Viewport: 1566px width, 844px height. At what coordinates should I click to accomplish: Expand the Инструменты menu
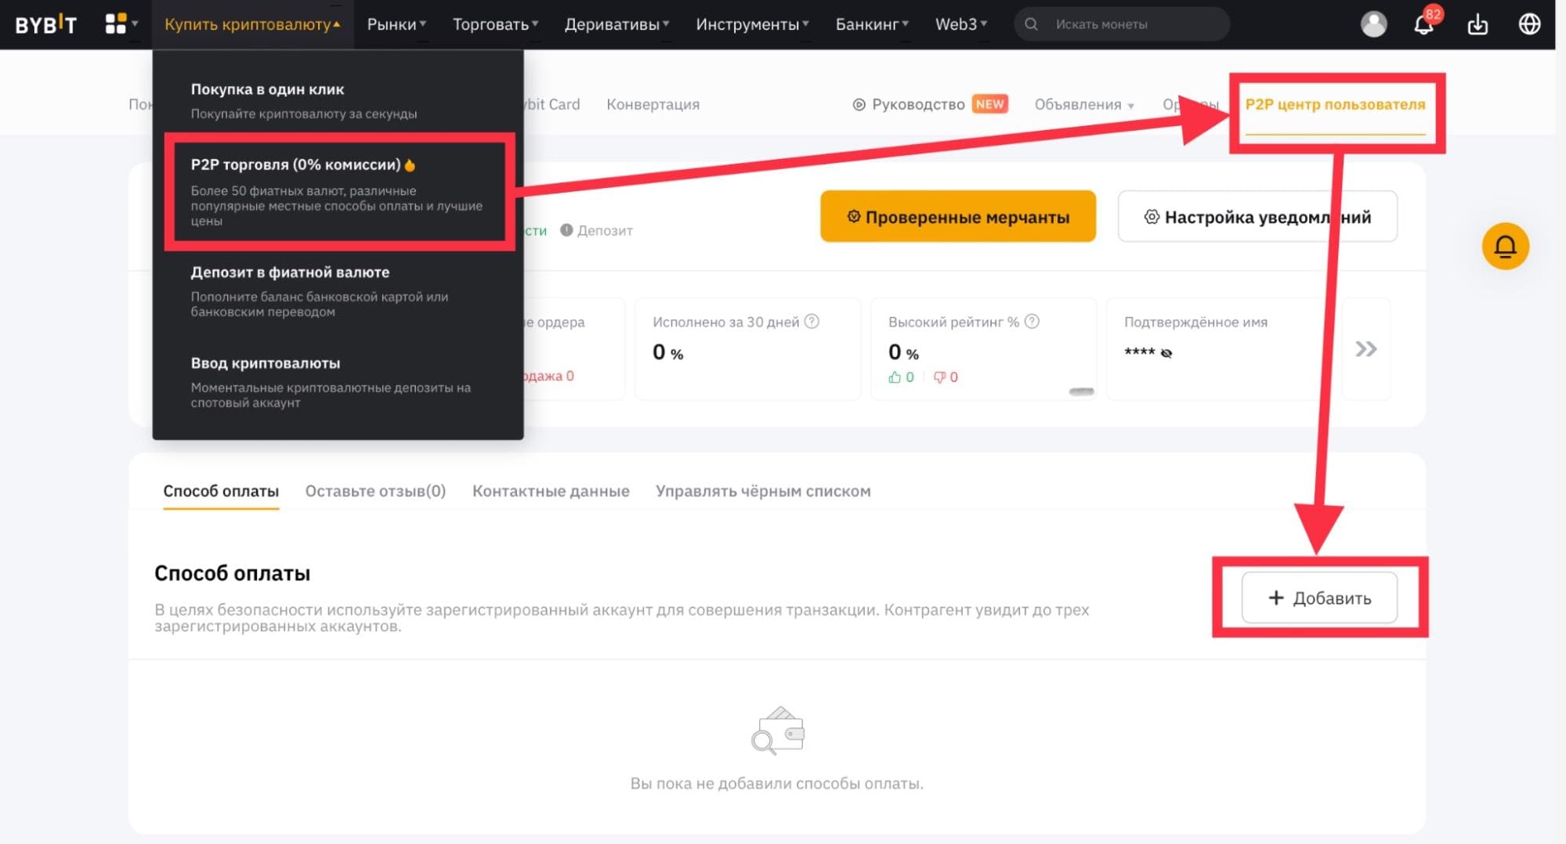pyautogui.click(x=752, y=24)
